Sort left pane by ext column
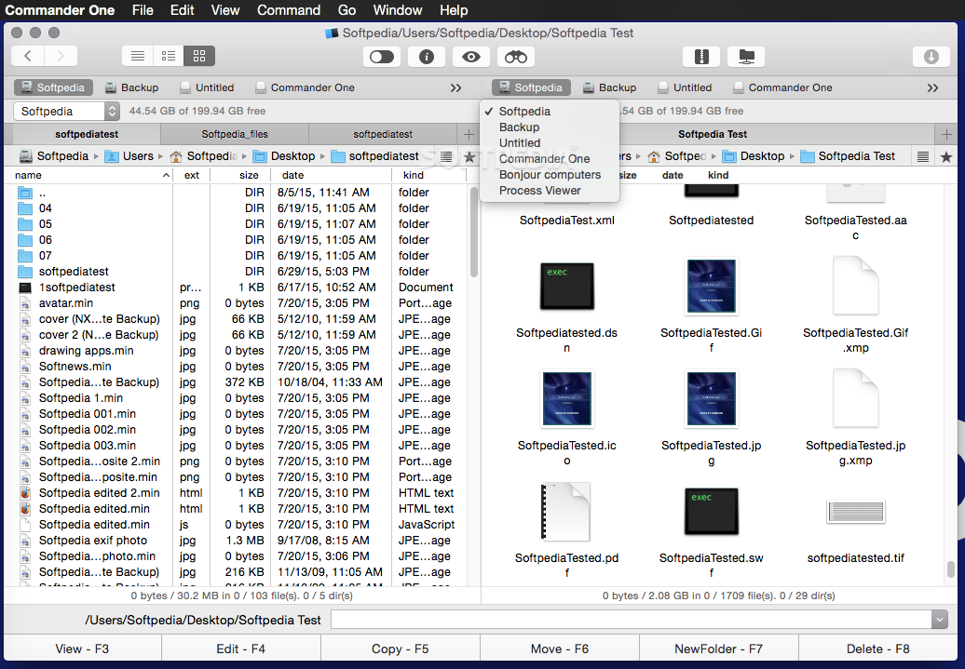 191,175
